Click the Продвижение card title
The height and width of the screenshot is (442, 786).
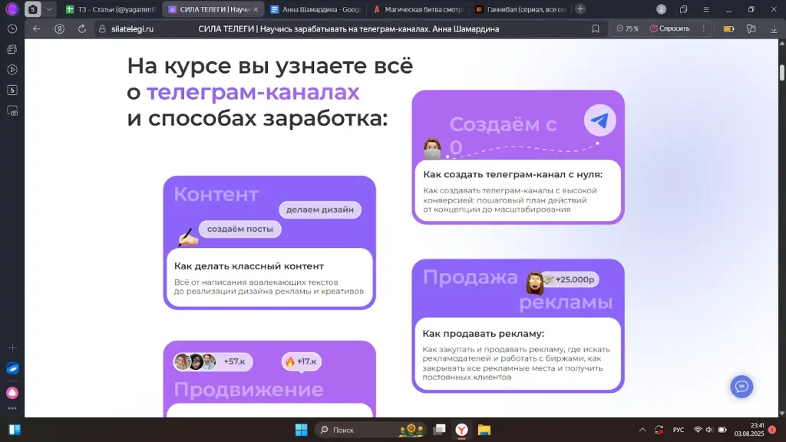click(x=249, y=389)
